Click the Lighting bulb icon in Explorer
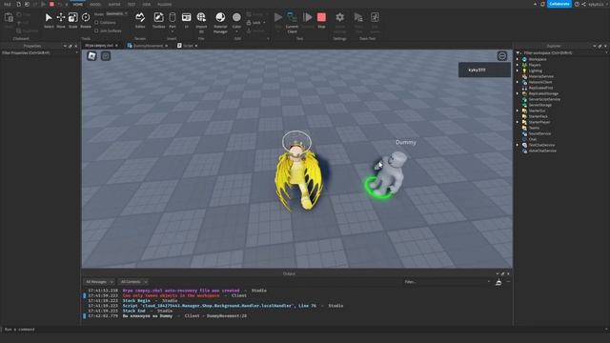The image size is (610, 343). [x=524, y=71]
